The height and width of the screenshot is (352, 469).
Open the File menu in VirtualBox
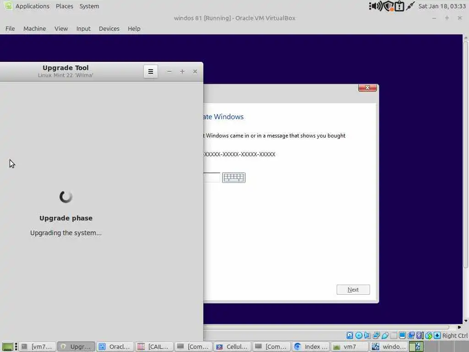(x=10, y=29)
